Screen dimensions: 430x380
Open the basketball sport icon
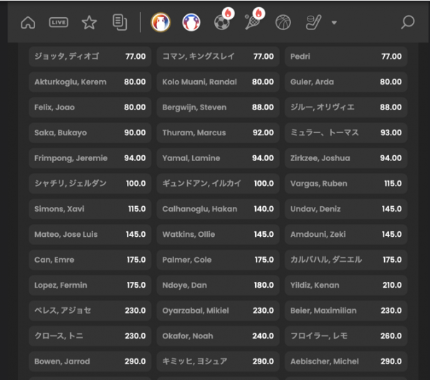283,22
